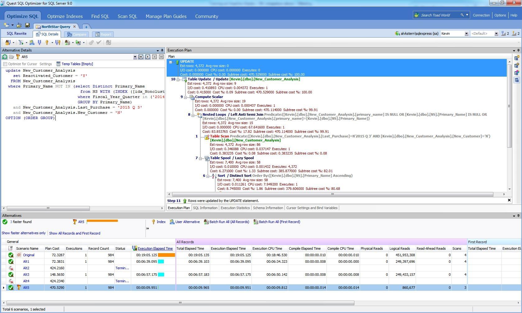522x313 pixels.
Task: Open the Scan SQL tab
Action: tap(127, 16)
